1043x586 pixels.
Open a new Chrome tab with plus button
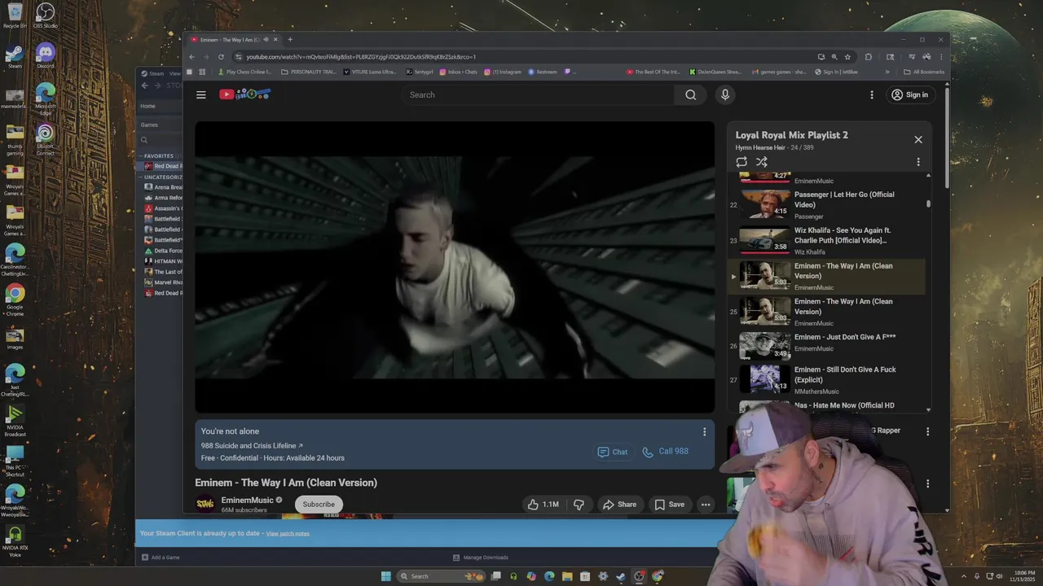point(290,39)
